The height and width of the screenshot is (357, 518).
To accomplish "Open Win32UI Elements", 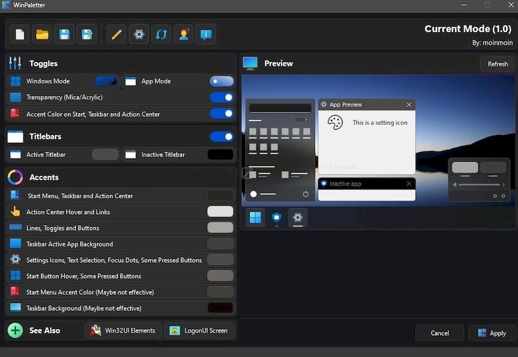I will (x=122, y=330).
